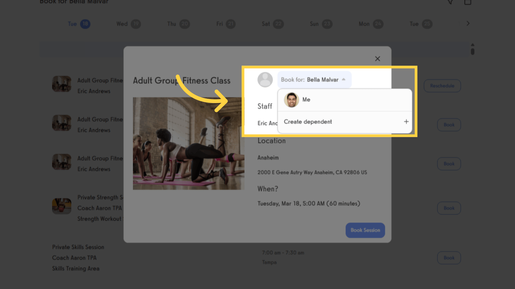Select Sat 22 date tab

coord(272,24)
